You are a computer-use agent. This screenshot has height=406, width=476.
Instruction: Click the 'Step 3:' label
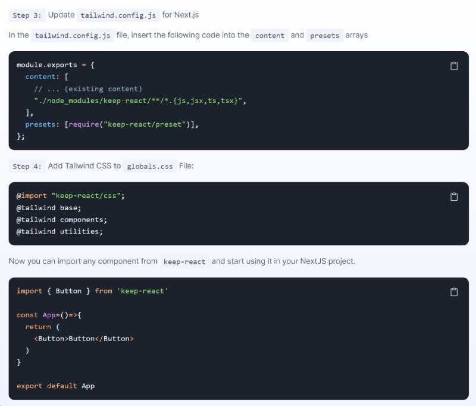coord(27,15)
